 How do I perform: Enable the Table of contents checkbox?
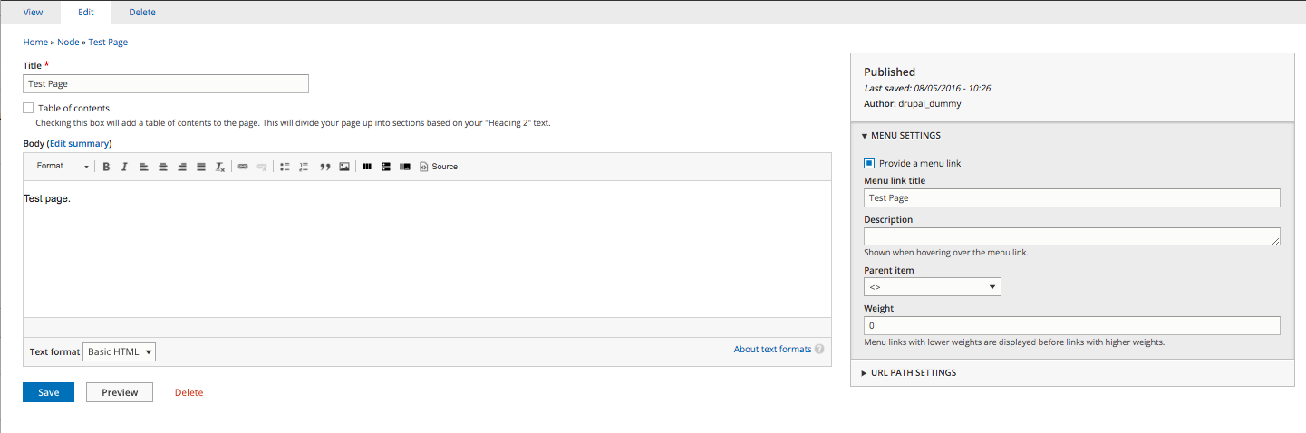point(28,108)
